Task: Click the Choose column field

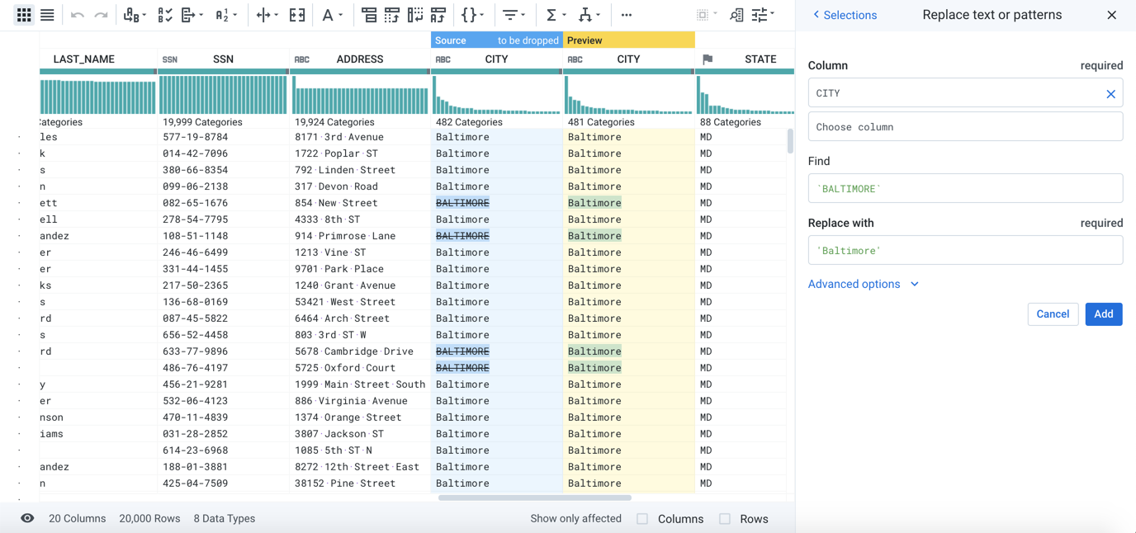Action: click(x=965, y=127)
